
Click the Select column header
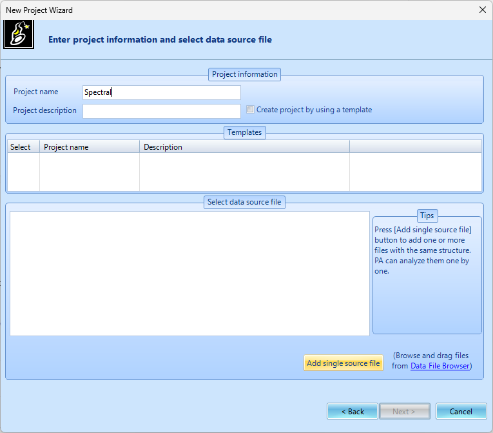[x=23, y=146]
